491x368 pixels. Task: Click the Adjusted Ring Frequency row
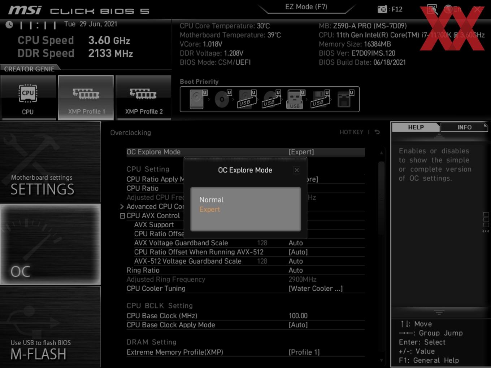tap(245, 279)
